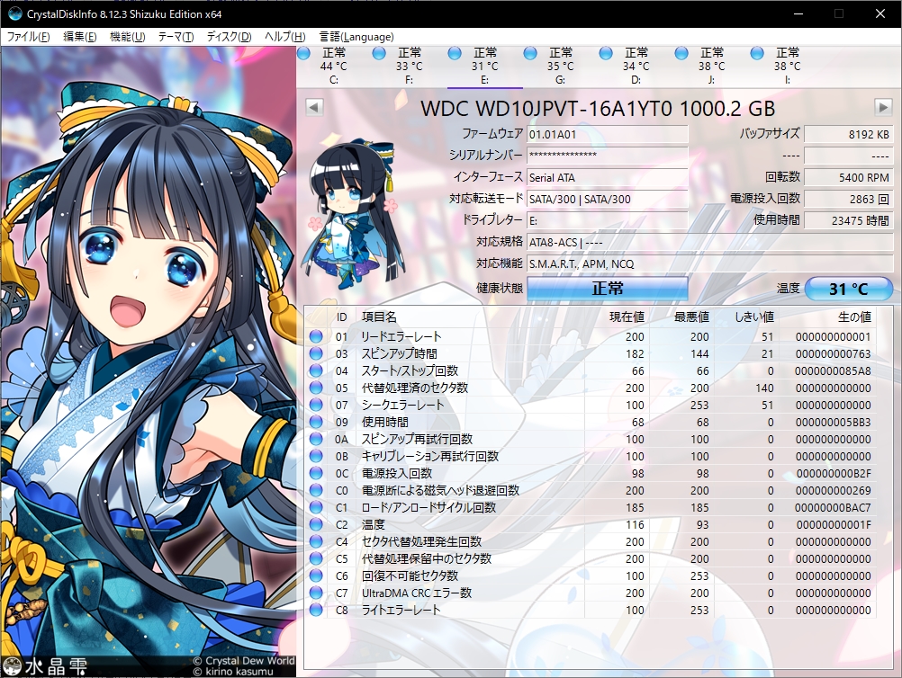902x678 pixels.
Task: Click raw value 00000000BAC7
Action: click(833, 508)
